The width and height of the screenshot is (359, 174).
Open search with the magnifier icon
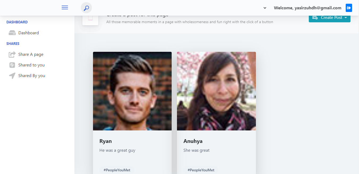[86, 8]
